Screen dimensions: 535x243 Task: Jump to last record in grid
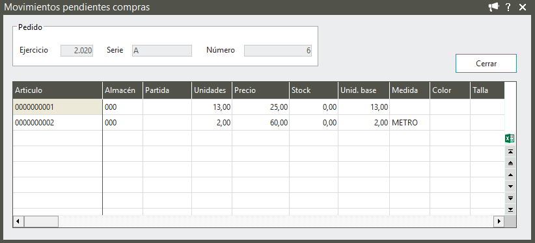[x=510, y=210]
